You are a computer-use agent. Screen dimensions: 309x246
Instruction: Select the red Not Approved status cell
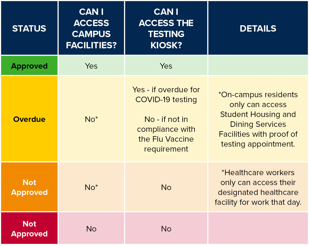coord(29,229)
